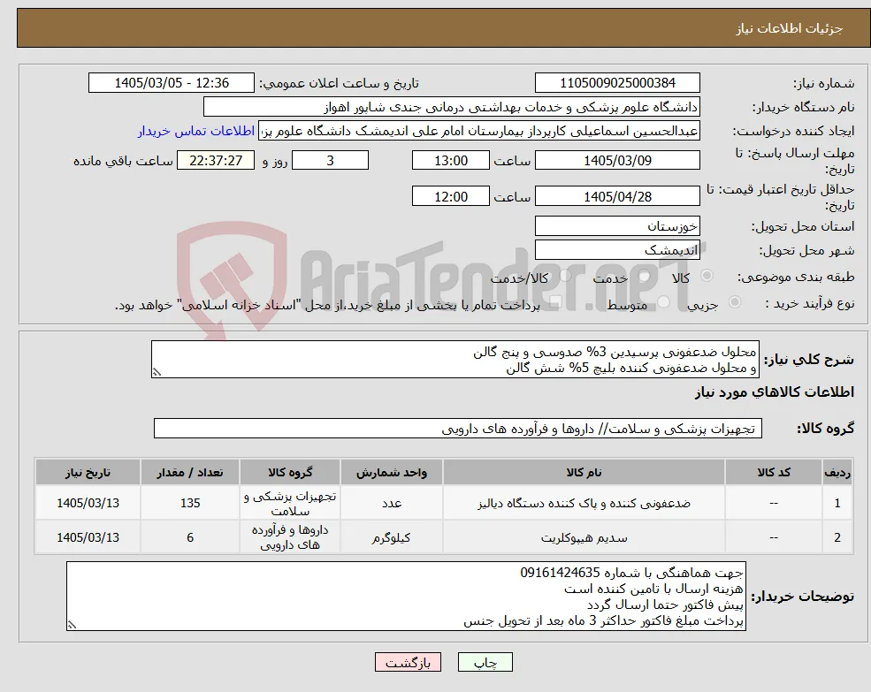The width and height of the screenshot is (871, 692).
Task: Click the تجهیزات پزشکی و سلامت group cell
Action: [x=290, y=503]
